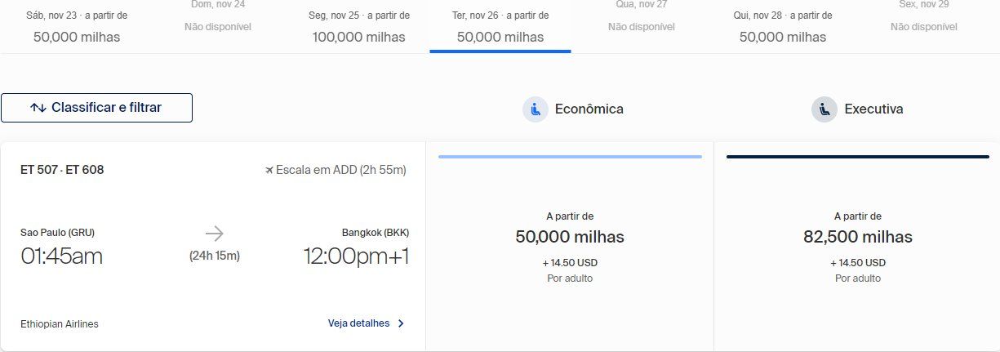Choose the Executiva 82,500 milhas fare
1000x352 pixels.
[857, 247]
